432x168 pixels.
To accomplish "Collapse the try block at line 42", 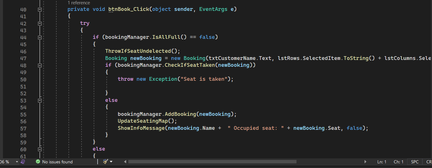I will 39,24.
